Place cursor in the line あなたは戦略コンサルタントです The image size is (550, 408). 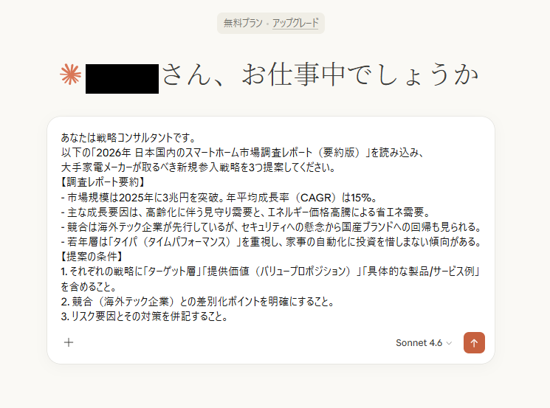point(128,137)
